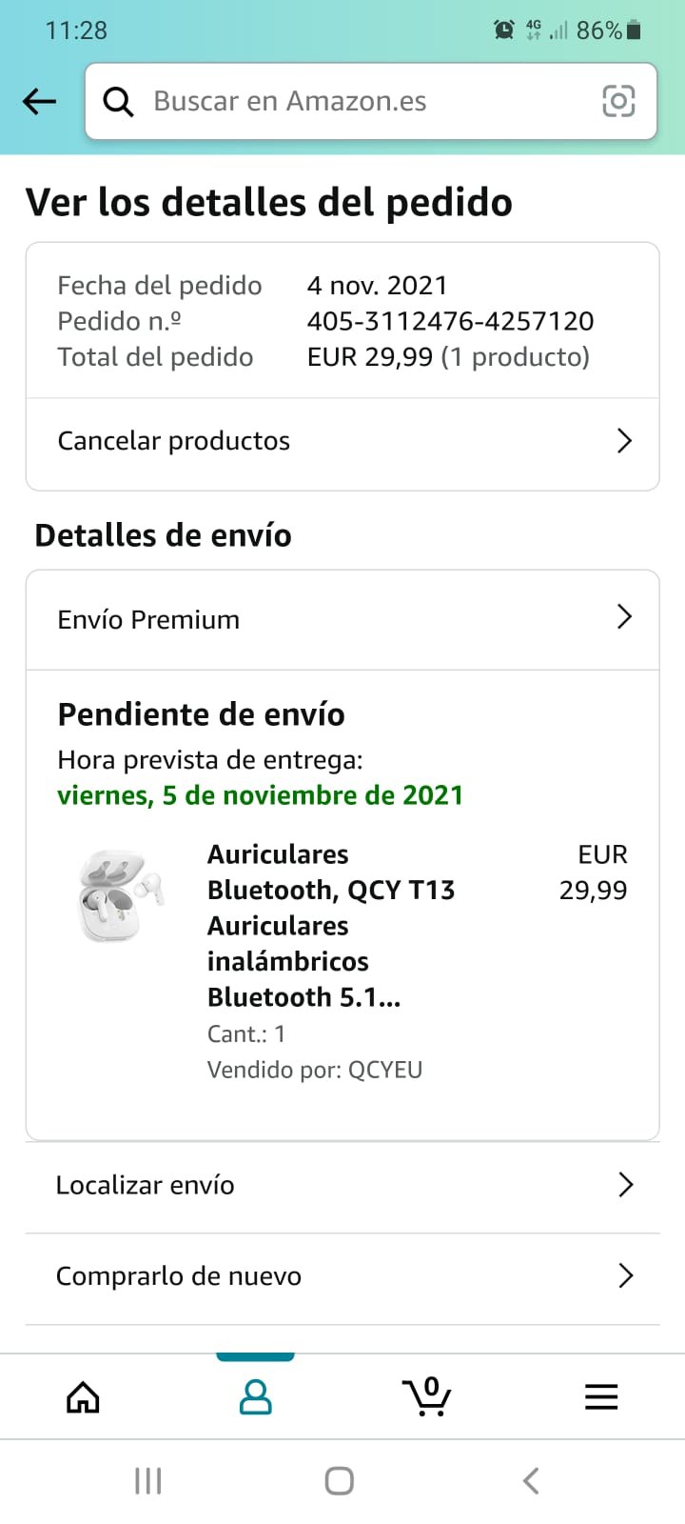The height and width of the screenshot is (1524, 685).
Task: Tap chevron next to Localizar envío
Action: [x=625, y=1185]
